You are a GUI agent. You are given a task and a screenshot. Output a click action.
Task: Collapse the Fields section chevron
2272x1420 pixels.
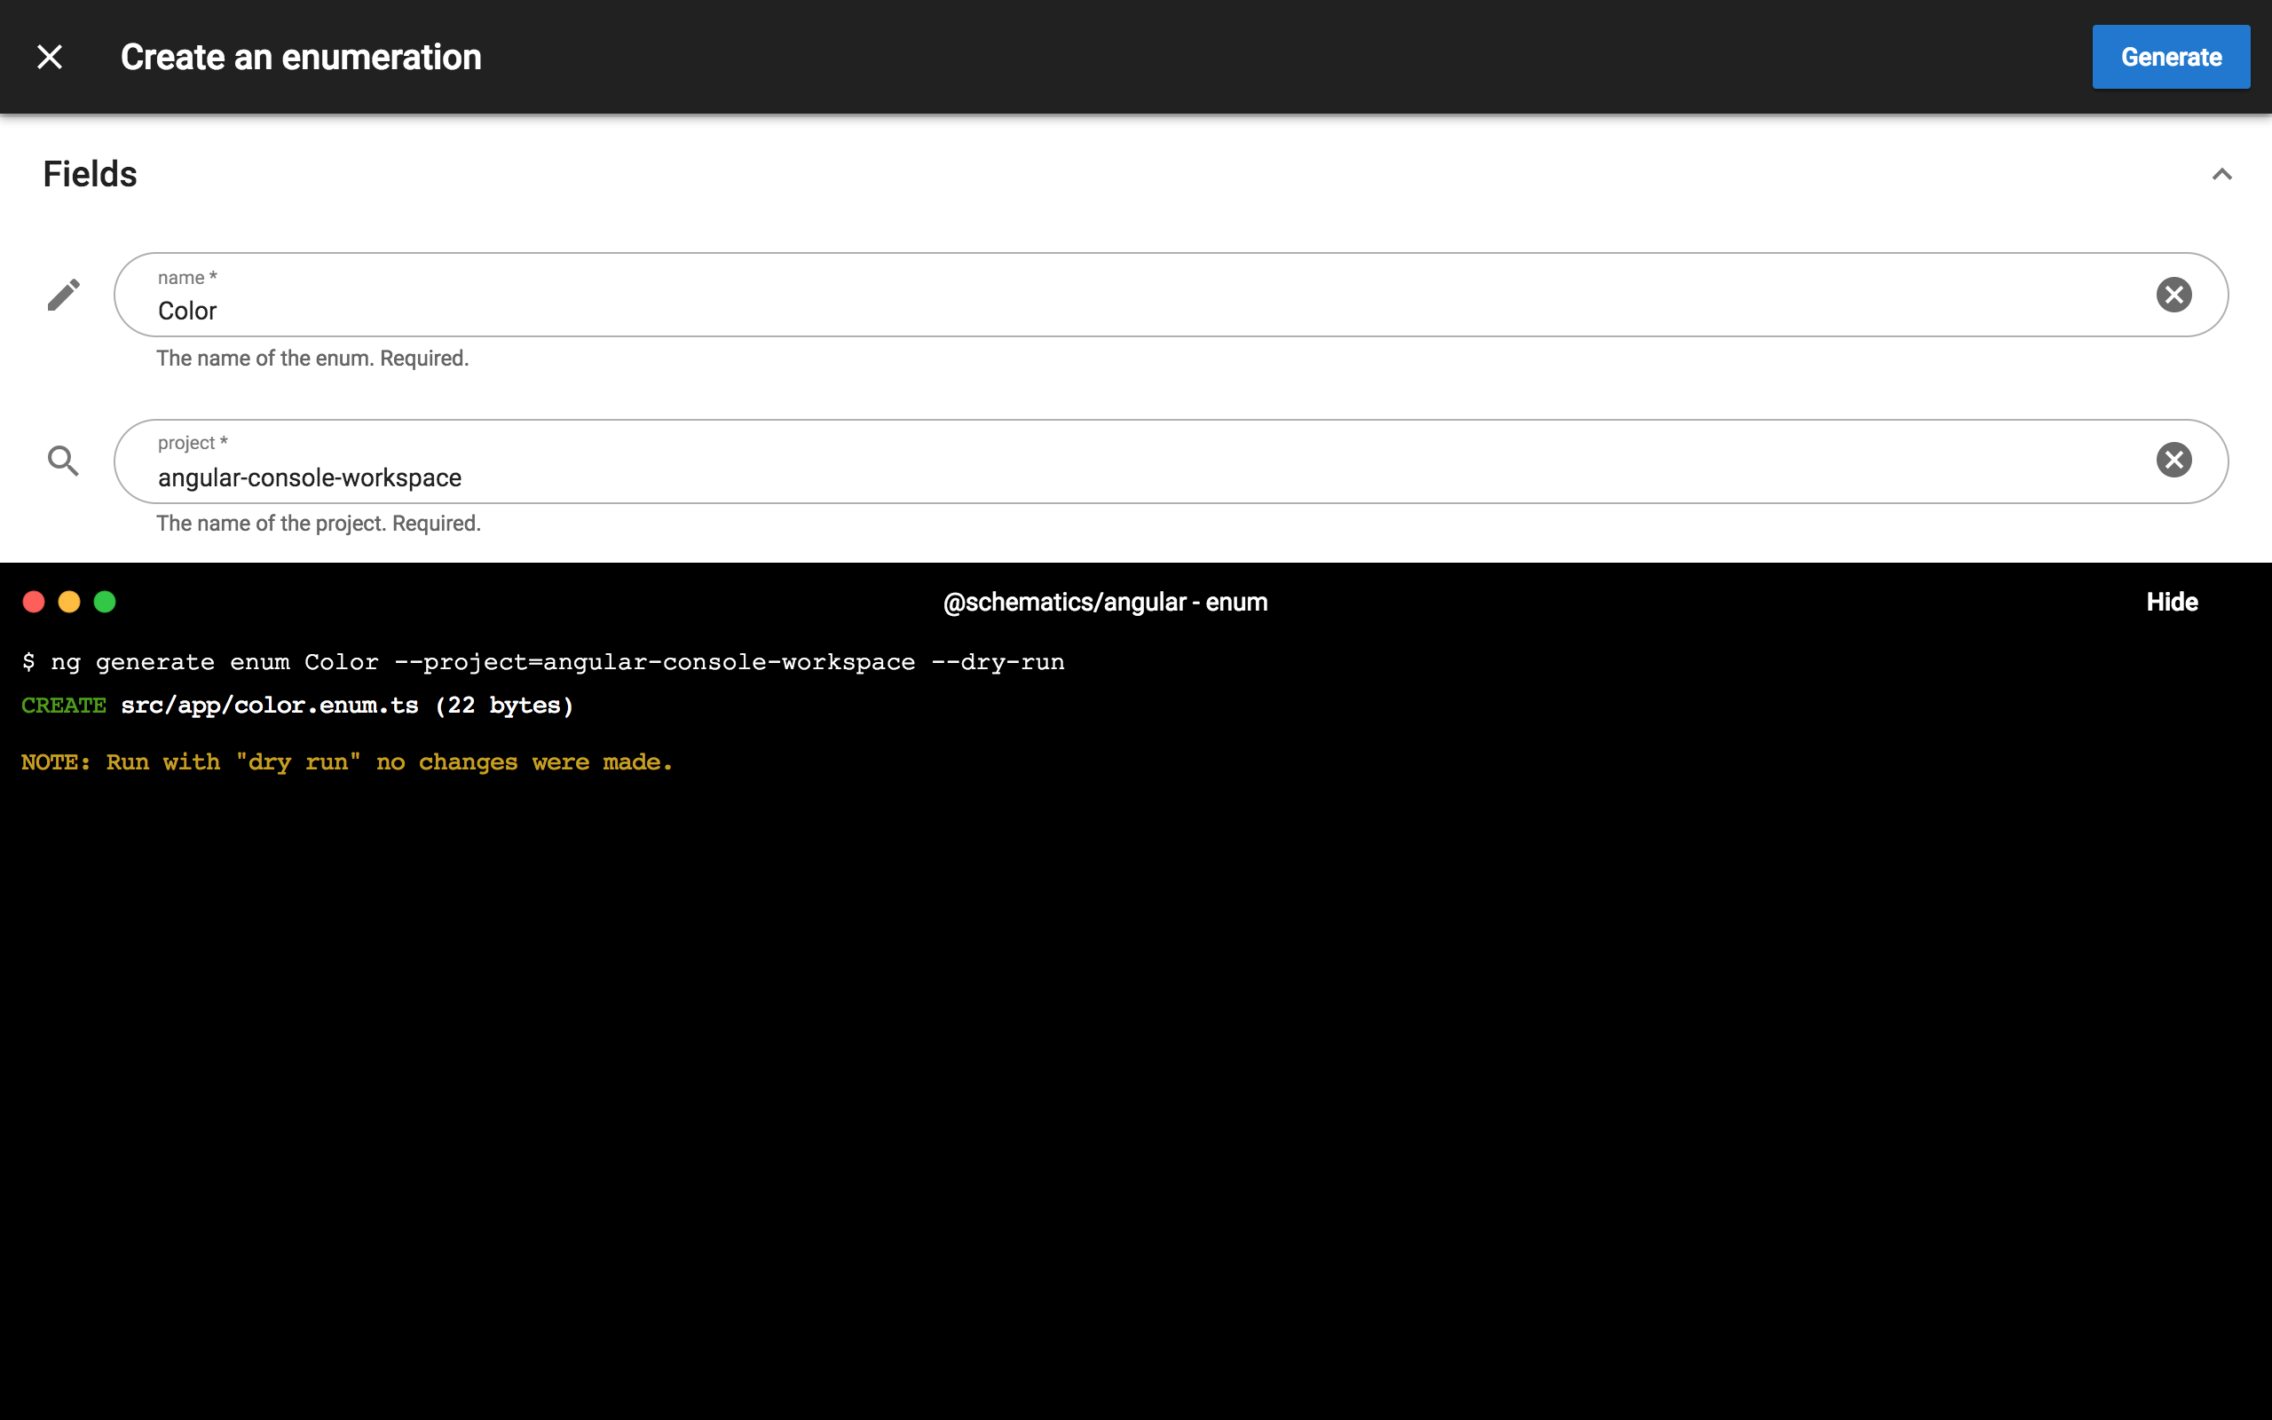(x=2221, y=175)
